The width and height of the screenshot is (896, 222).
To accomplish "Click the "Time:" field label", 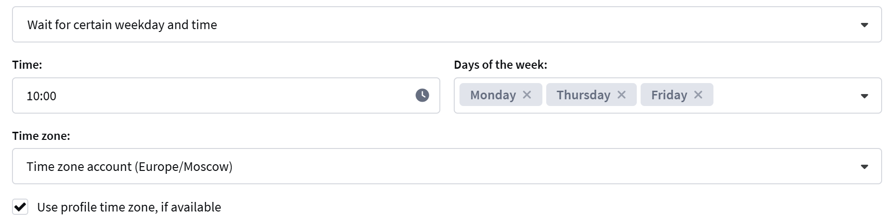I will (27, 65).
